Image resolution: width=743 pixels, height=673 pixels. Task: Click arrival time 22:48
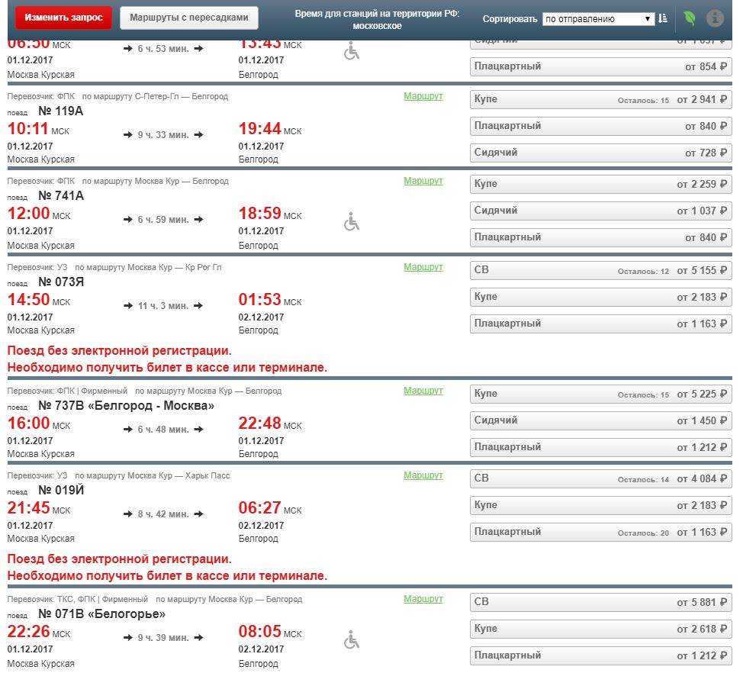click(259, 423)
